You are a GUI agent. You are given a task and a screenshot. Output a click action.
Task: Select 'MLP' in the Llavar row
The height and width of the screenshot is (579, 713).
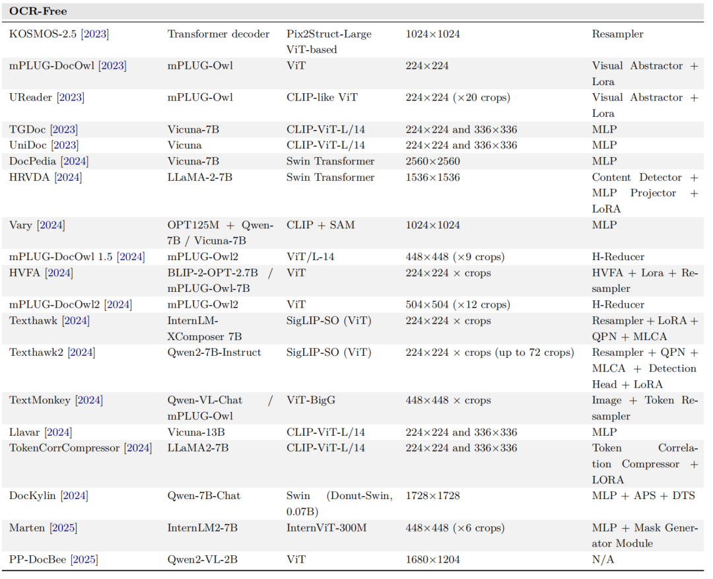coord(604,432)
